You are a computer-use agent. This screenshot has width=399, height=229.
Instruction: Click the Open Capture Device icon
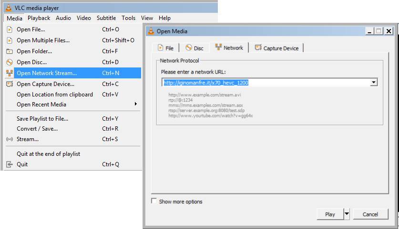click(x=10, y=84)
